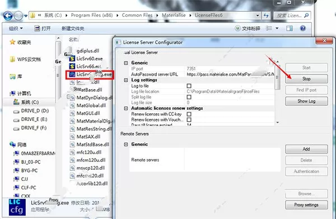Select 网络 in navigation pane
The height and width of the screenshot is (219, 336).
click(18, 145)
